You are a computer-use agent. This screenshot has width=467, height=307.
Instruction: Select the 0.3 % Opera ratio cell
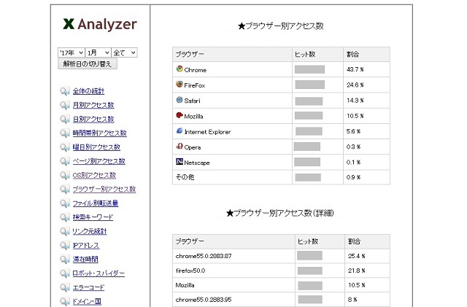[366, 147]
